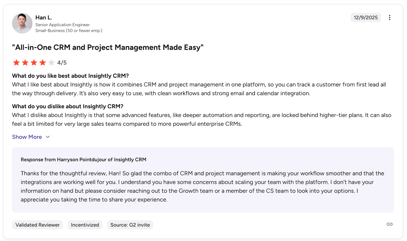Click the first filled rating star

pyautogui.click(x=16, y=62)
